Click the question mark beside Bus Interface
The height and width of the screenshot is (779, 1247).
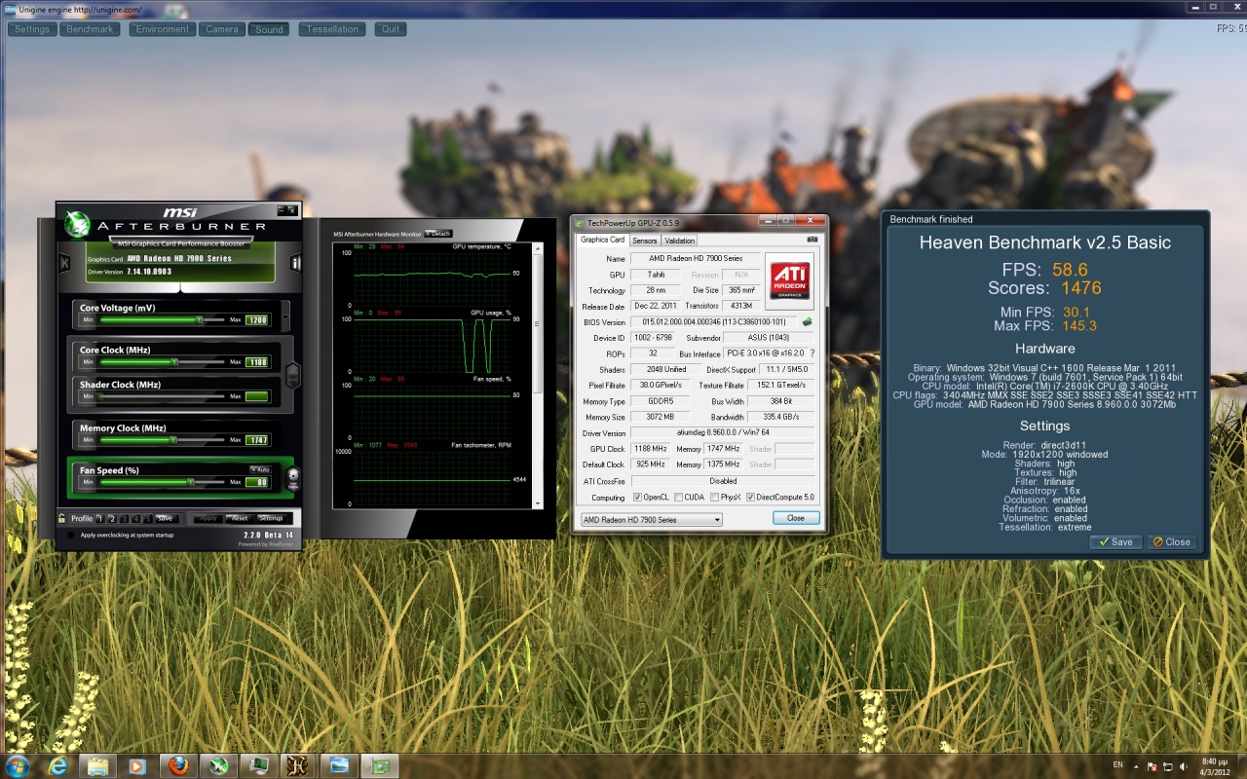(x=812, y=353)
